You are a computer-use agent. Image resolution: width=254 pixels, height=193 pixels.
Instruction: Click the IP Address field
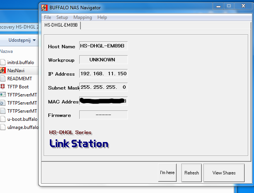103,74
